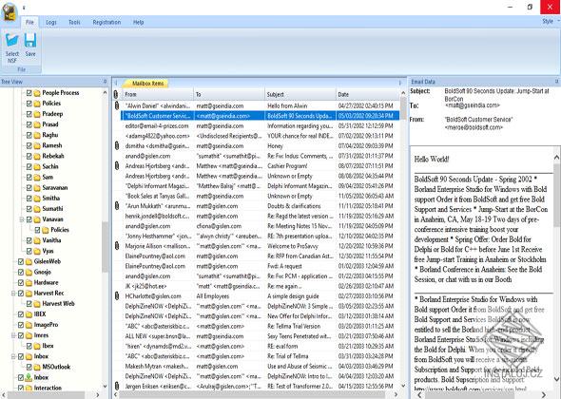Click attachment icon on Jergen Eriksen email

(117, 386)
